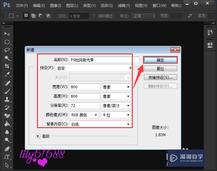Open the RGB color mode dropdown
The width and height of the screenshot is (217, 171).
(x=84, y=115)
